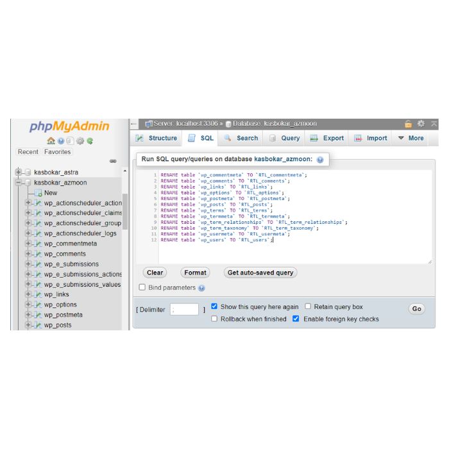Click the link chain icon in sidebar
This screenshot has height=449, width=449.
(113, 161)
